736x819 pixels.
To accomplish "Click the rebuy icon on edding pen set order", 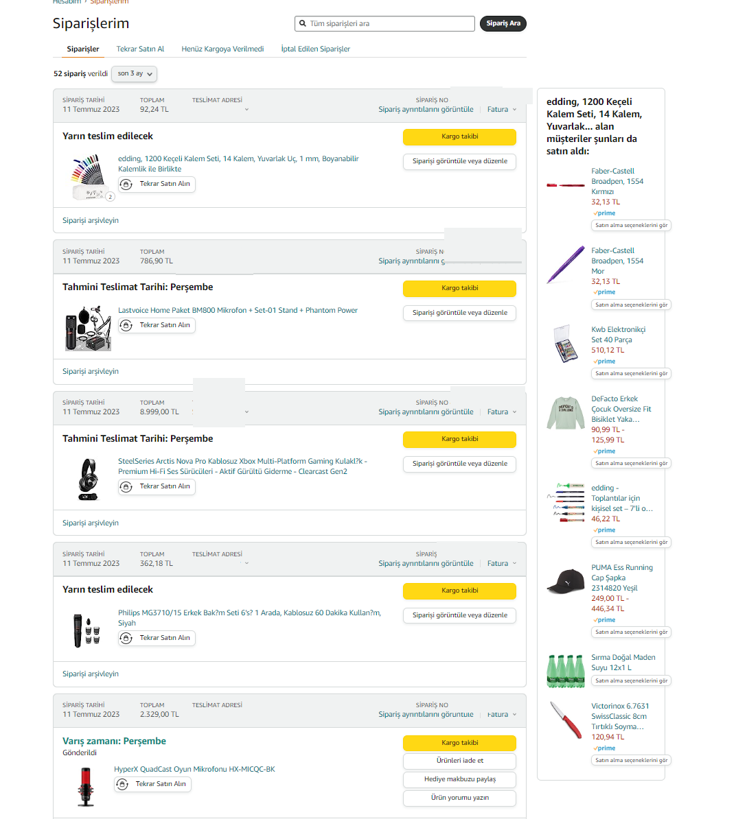I will coord(126,185).
